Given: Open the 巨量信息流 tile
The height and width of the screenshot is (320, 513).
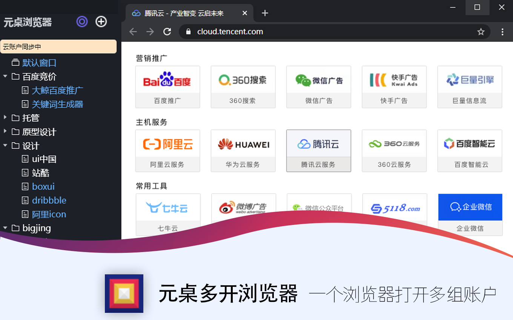Looking at the screenshot, I should click(470, 87).
